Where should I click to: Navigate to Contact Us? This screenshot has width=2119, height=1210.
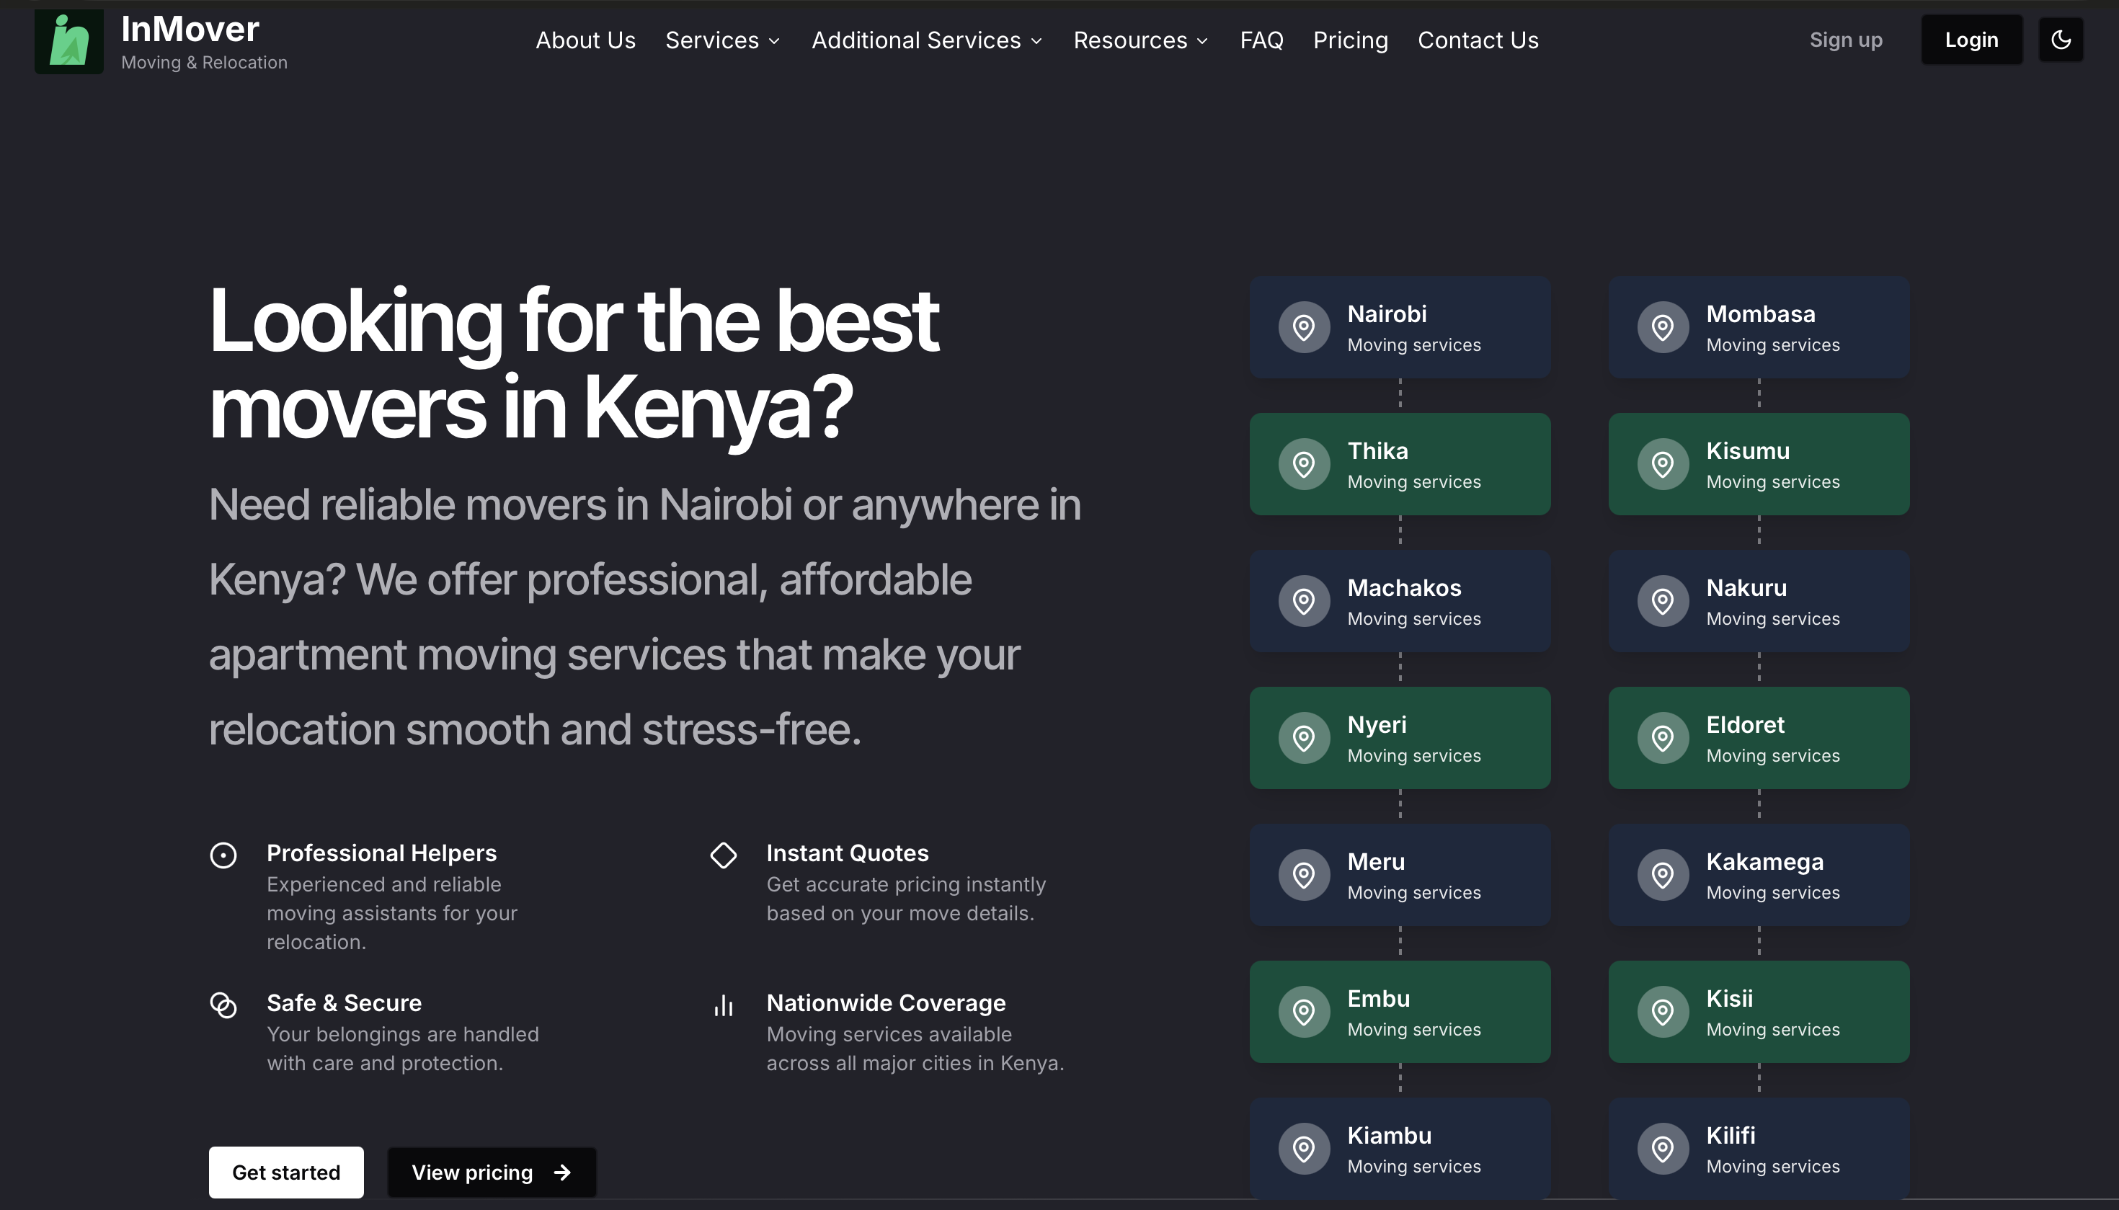1478,40
